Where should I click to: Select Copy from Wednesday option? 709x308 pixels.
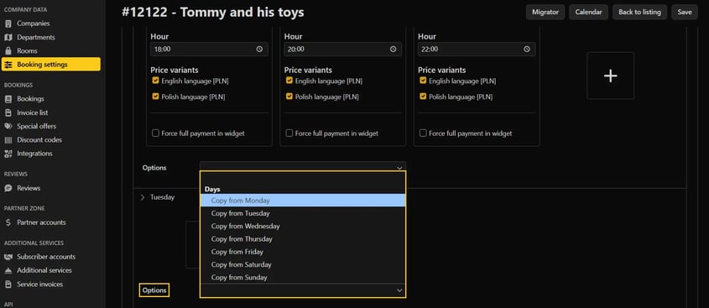point(303,226)
